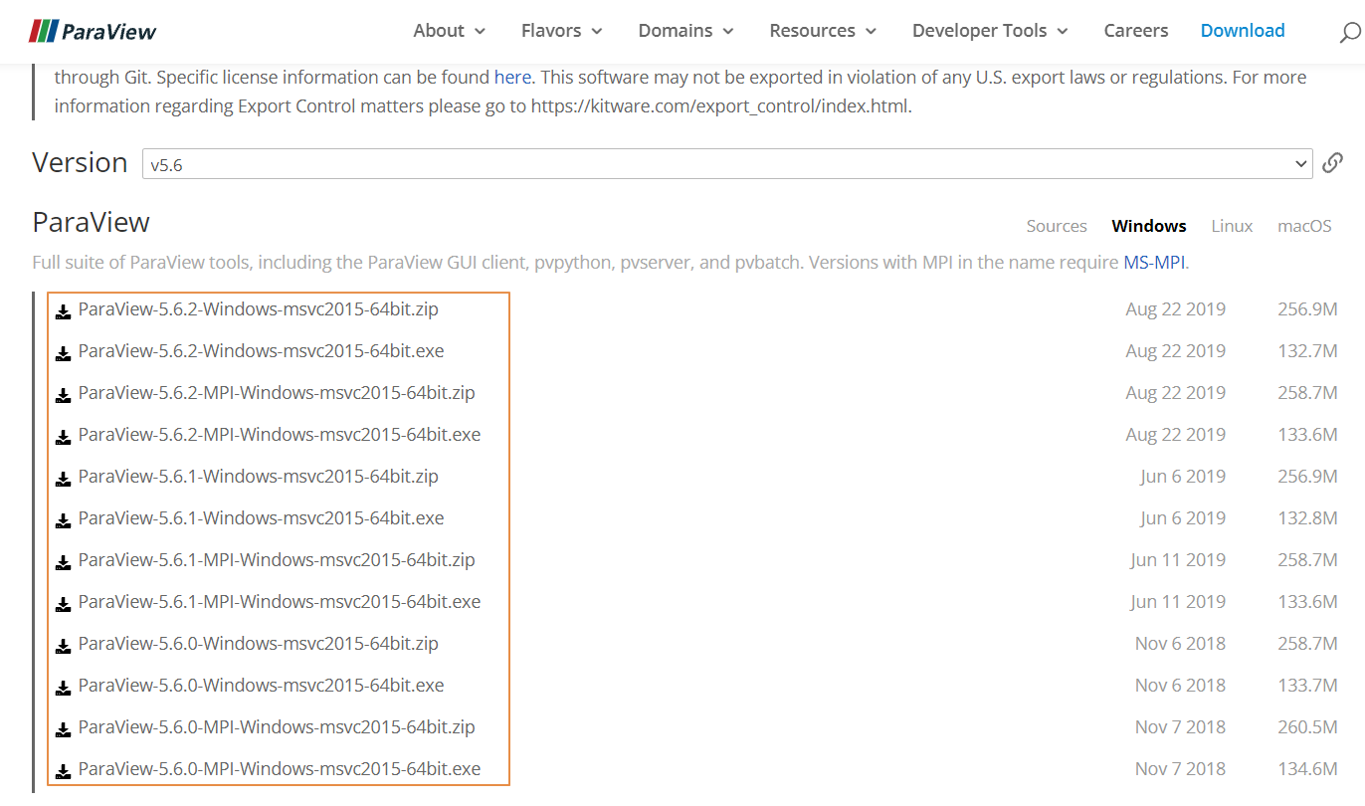Click download icon for ParaView-5.6.2-MPI-Windows zip

click(63, 395)
